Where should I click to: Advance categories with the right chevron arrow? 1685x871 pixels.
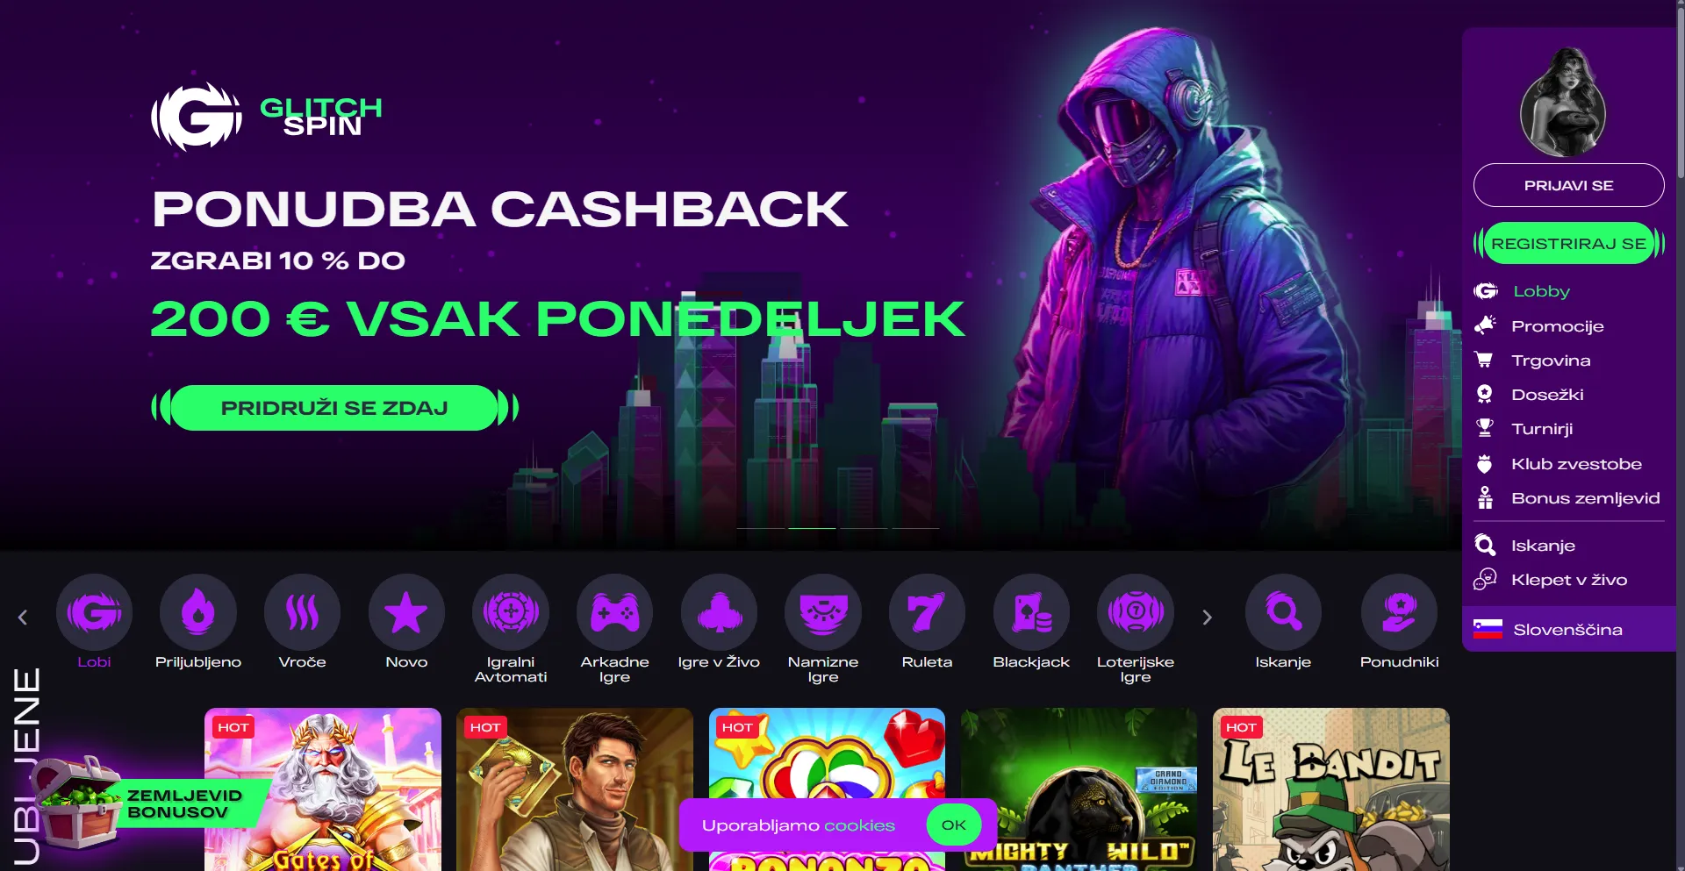click(1207, 618)
